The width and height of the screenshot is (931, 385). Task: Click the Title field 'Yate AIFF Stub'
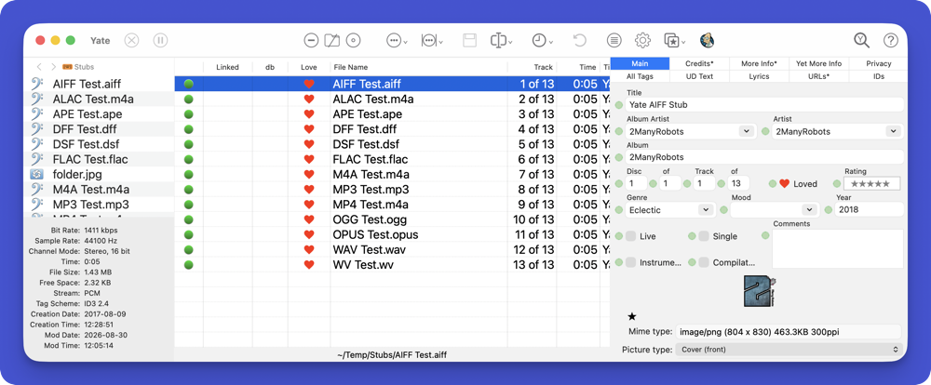click(x=764, y=105)
